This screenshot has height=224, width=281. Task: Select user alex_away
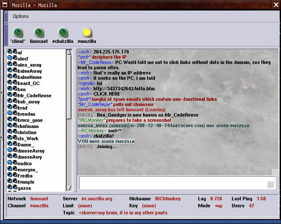tap(30, 65)
